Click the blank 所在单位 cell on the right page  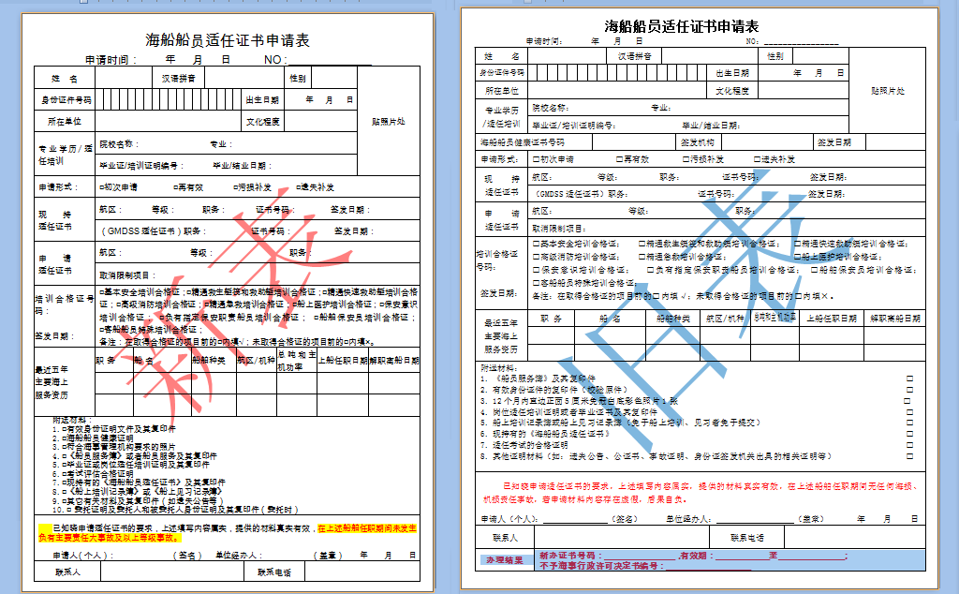tap(616, 91)
